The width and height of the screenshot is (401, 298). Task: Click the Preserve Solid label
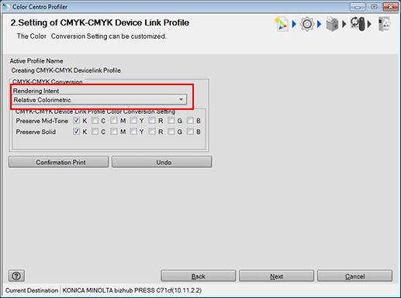coord(36,132)
